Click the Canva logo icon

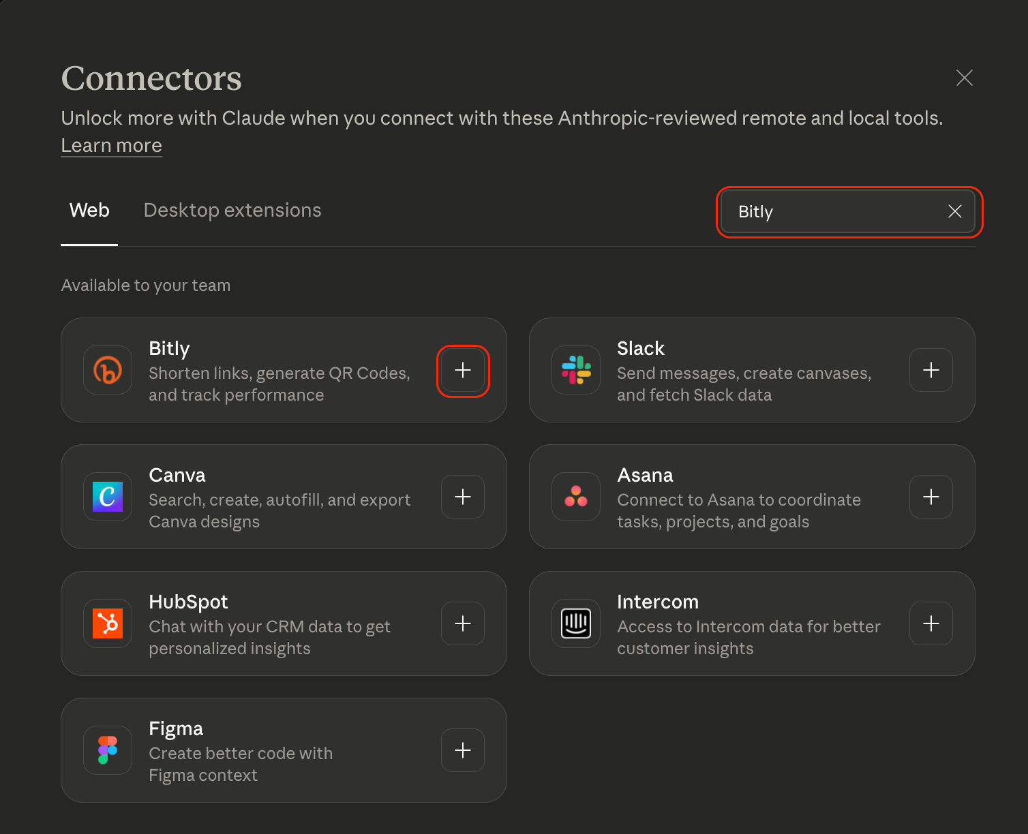tap(108, 497)
